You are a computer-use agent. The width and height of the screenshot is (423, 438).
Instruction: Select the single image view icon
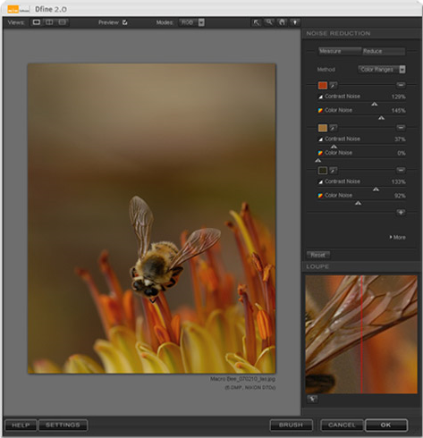pos(37,22)
